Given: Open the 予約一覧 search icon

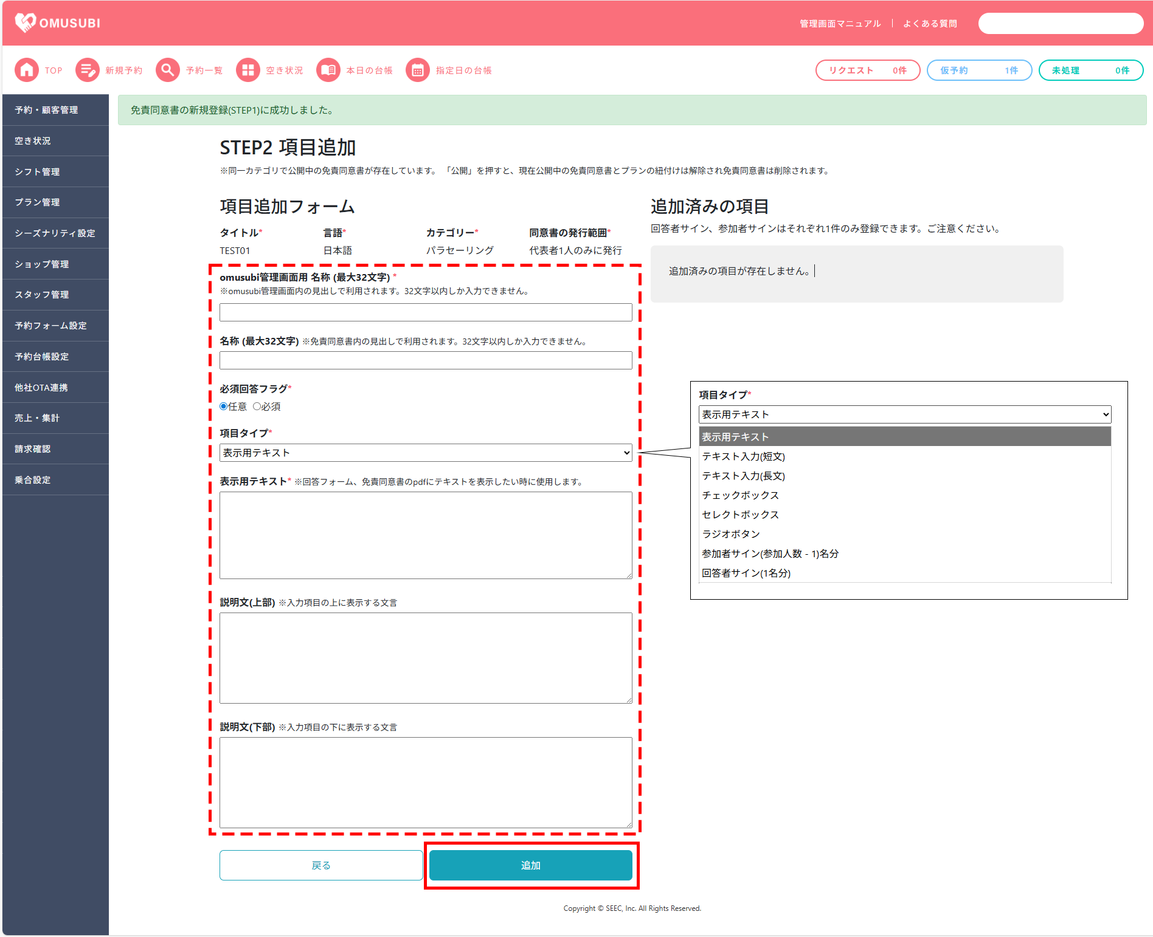Looking at the screenshot, I should [x=168, y=70].
